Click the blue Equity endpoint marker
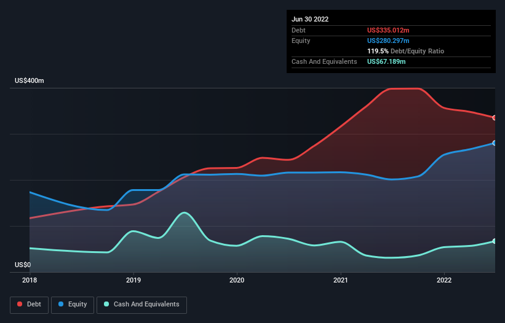Screen dimensions: 505x323 [495, 143]
